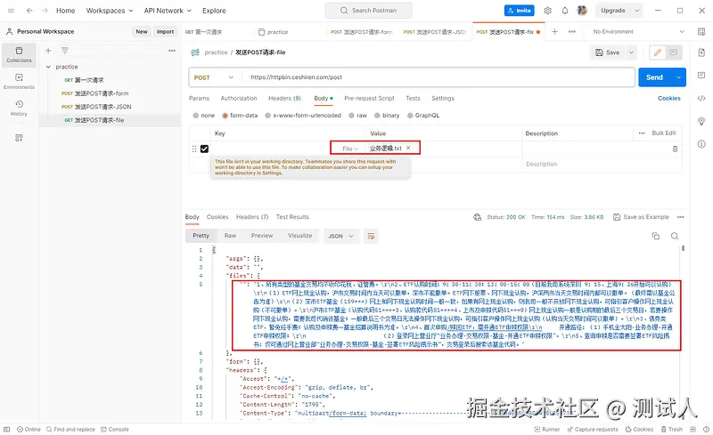Switch to the Params tab
Screen dimensions: 713x435
(x=199, y=98)
